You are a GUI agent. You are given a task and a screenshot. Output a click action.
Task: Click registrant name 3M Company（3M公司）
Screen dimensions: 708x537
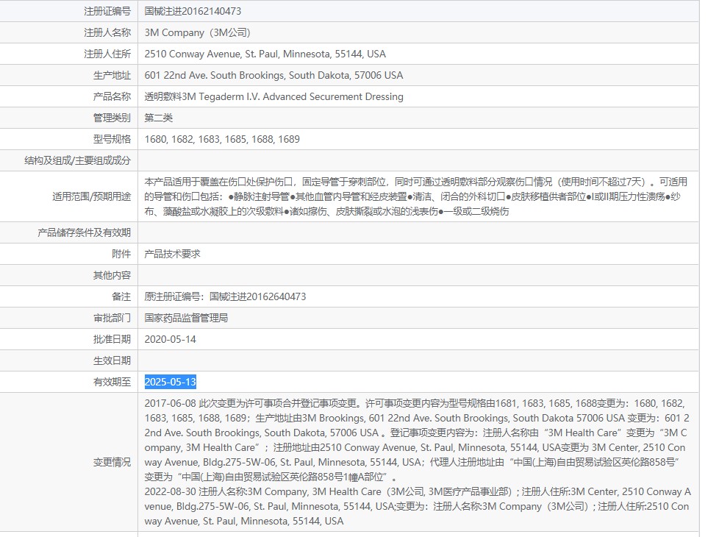pyautogui.click(x=197, y=32)
